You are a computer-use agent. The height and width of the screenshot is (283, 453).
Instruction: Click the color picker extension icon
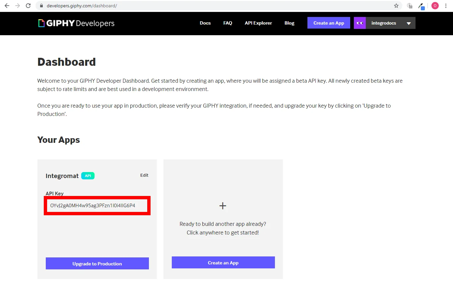421,6
